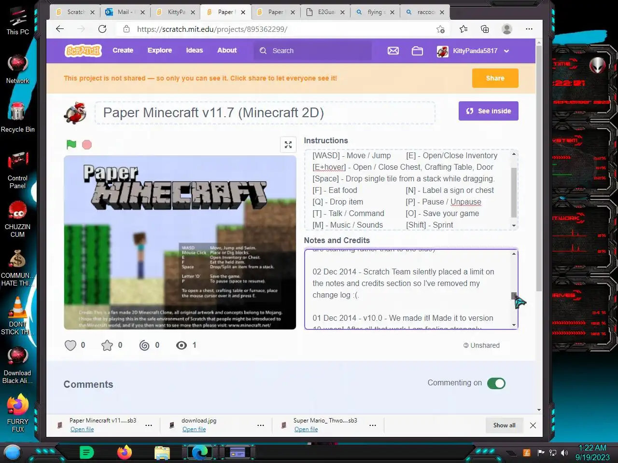Open the Messages envelope icon
The image size is (618, 463).
pos(393,51)
